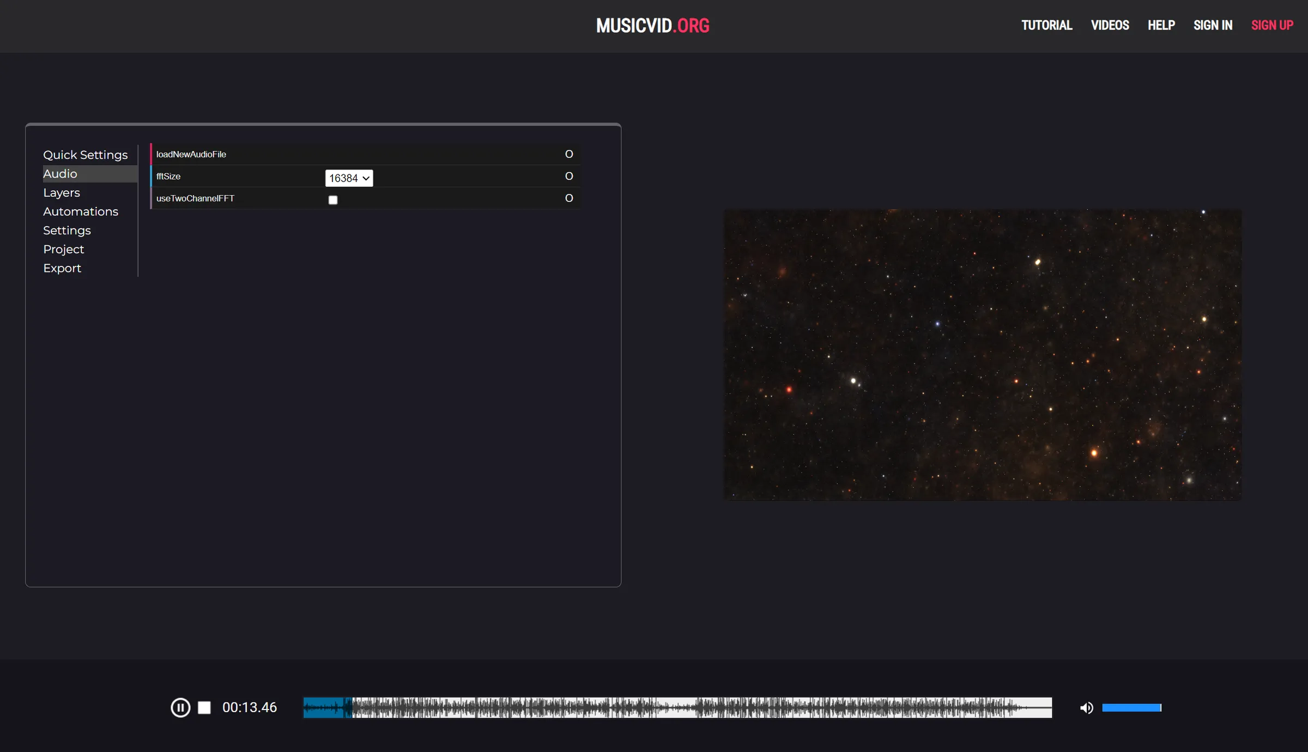Switch to the Automations section

pos(81,211)
